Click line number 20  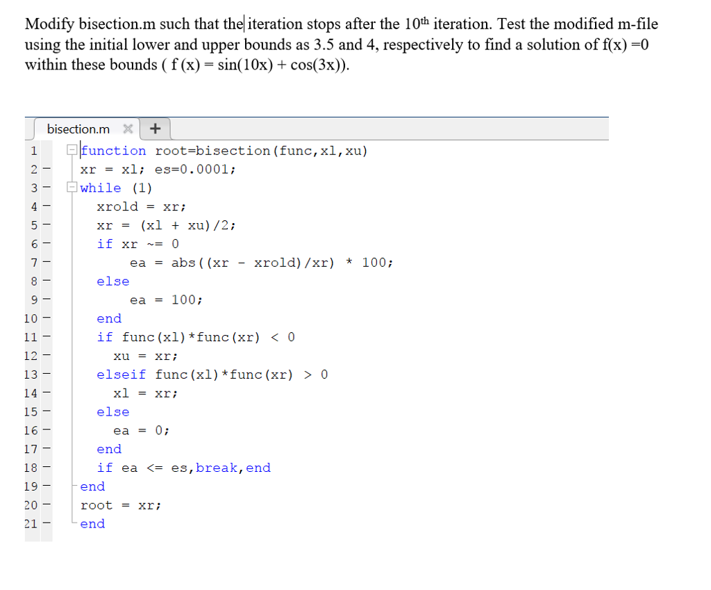click(31, 505)
